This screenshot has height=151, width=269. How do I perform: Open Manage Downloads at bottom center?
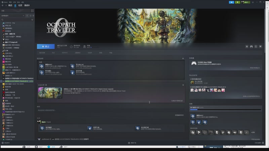[x=132, y=143]
